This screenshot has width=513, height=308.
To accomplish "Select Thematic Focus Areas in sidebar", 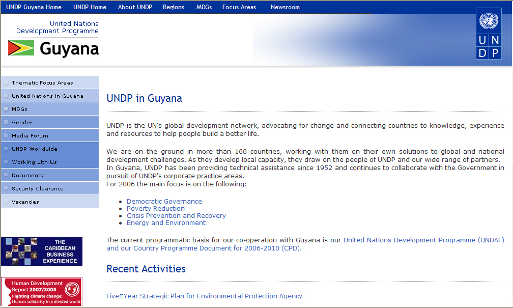I will 42,82.
